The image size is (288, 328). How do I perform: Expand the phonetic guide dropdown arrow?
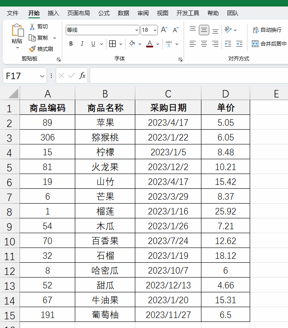[177, 44]
